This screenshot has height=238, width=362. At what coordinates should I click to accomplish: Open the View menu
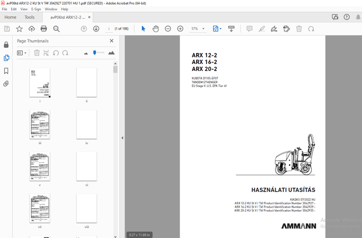coord(24,9)
